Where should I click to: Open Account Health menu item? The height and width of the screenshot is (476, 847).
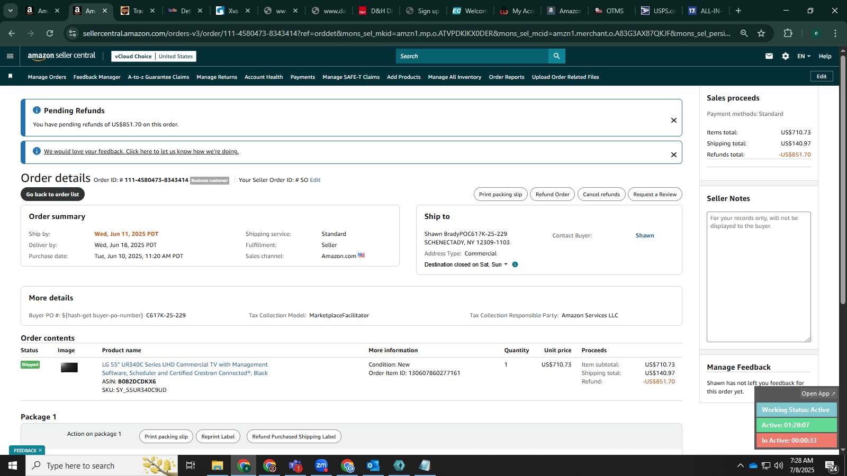tap(264, 77)
